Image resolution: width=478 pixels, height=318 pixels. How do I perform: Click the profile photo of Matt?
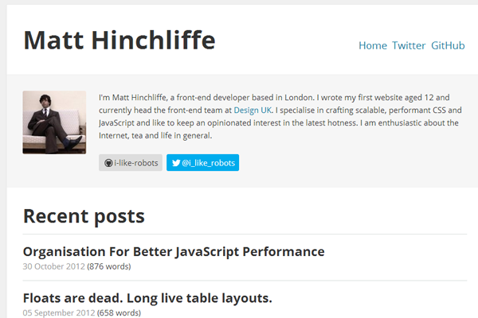[x=54, y=122]
